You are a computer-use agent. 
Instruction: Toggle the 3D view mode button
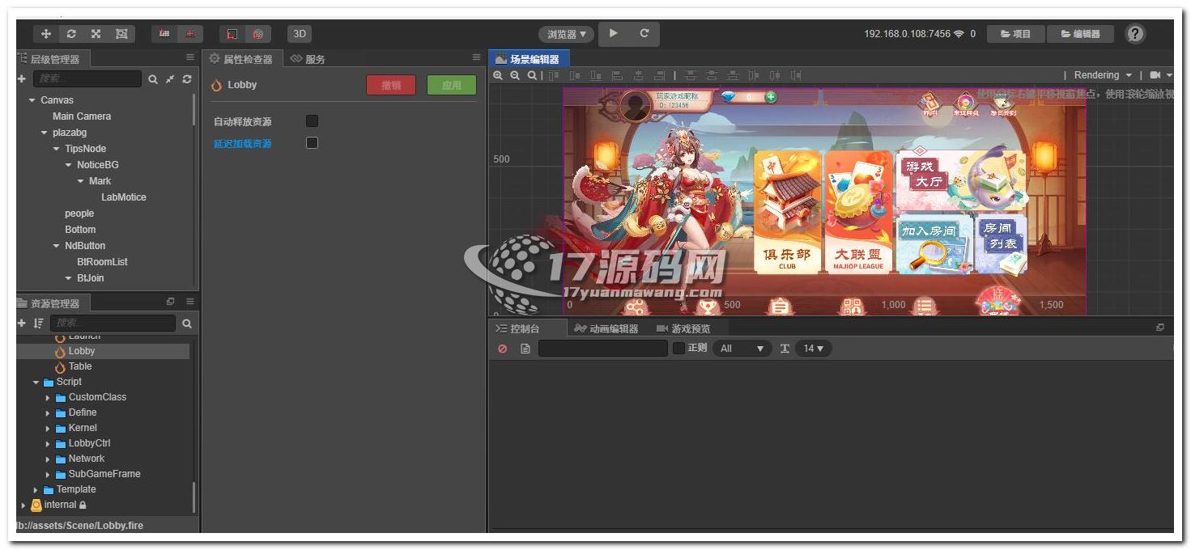pyautogui.click(x=300, y=34)
